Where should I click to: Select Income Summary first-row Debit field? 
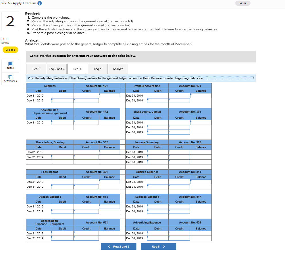[158, 152]
